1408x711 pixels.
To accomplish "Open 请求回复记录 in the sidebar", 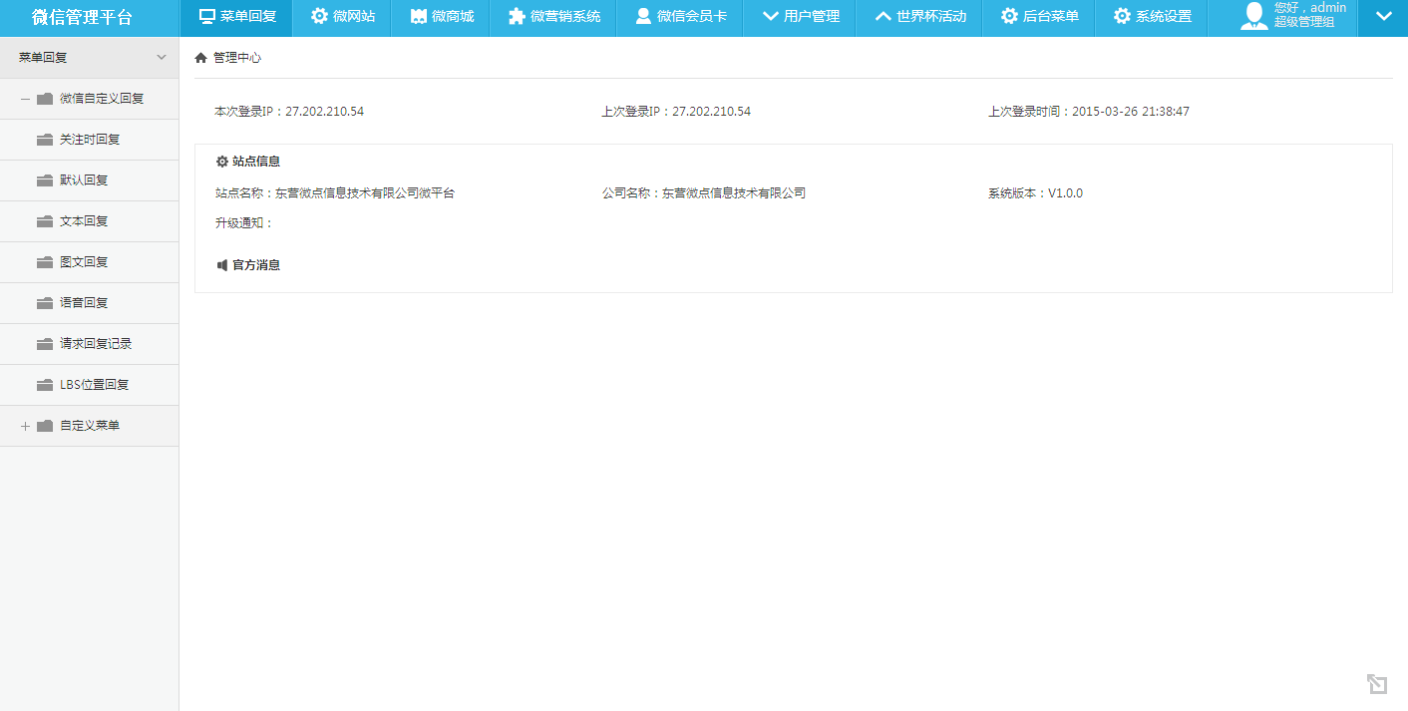I will (x=96, y=344).
